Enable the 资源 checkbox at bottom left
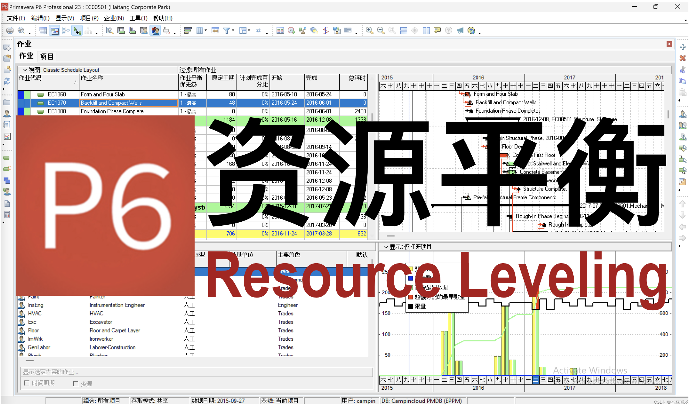 76,383
